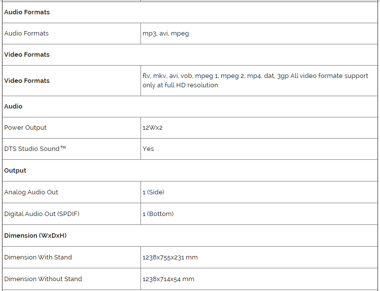Select the video formats list starting with flv
Viewport: 380px width, 291px height.
tap(255, 80)
